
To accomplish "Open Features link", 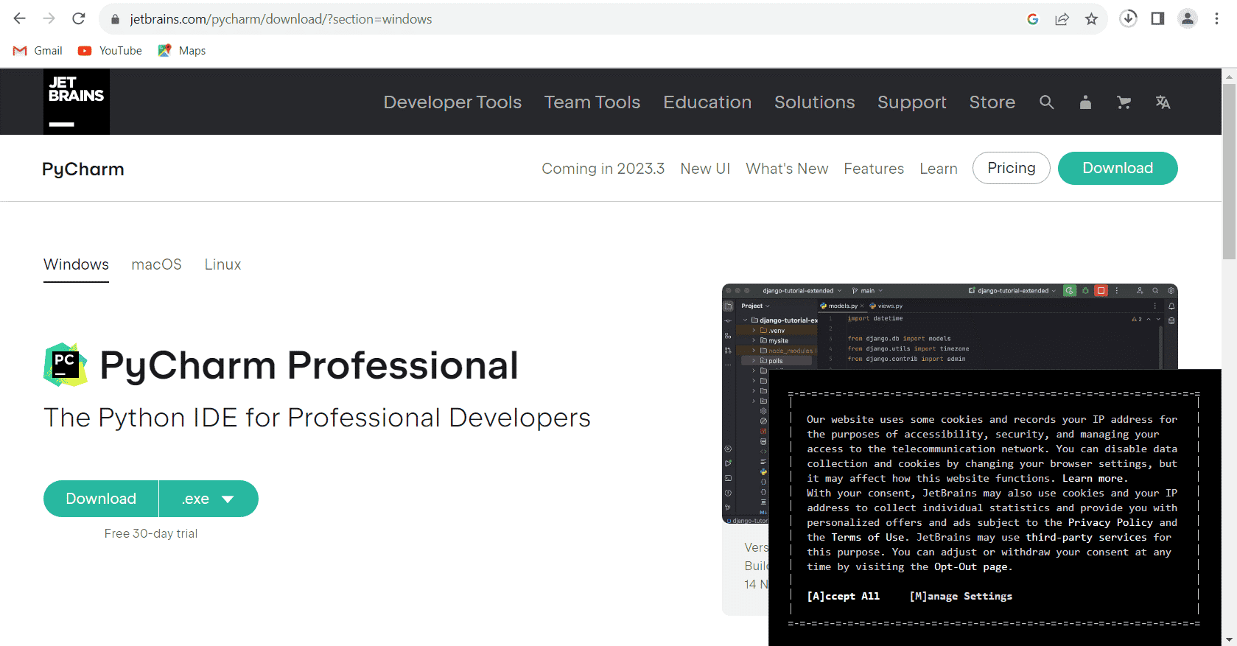I will (x=874, y=169).
